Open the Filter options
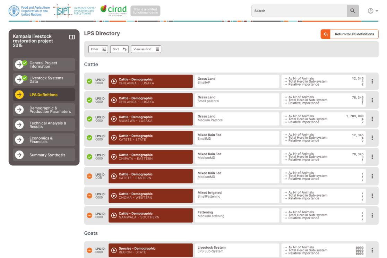The width and height of the screenshot is (387, 258). click(x=98, y=49)
